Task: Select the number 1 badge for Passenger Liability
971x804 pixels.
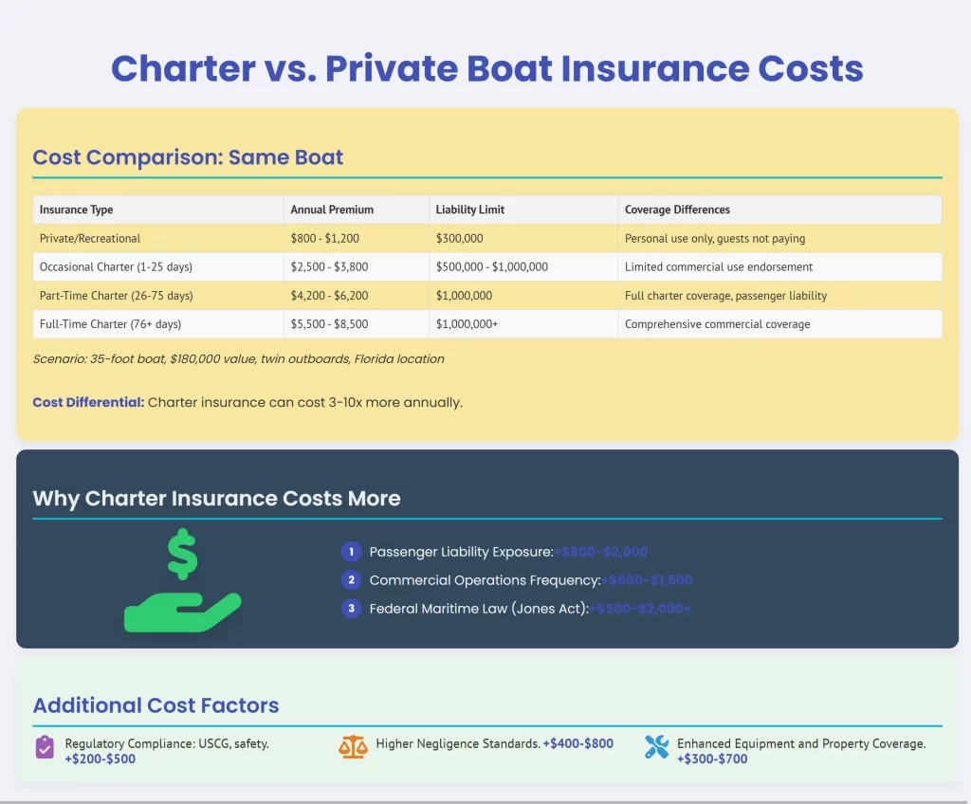Action: (351, 552)
